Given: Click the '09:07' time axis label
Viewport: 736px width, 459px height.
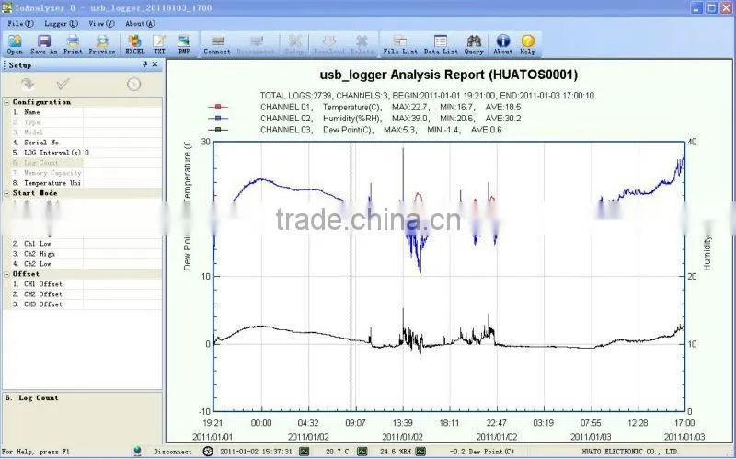Looking at the screenshot, I should click(x=355, y=423).
